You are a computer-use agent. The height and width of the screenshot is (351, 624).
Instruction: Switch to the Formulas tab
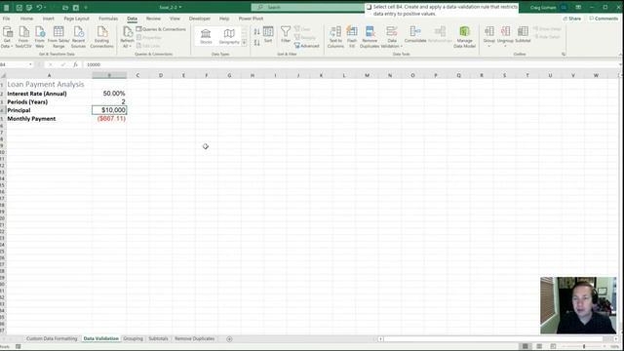[x=108, y=19]
